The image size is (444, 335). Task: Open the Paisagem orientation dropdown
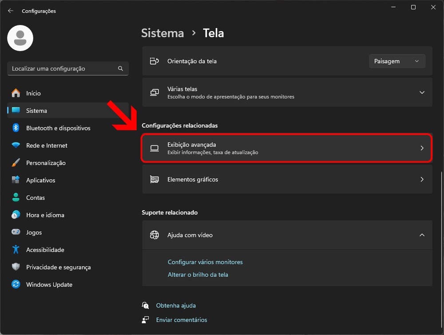point(397,61)
